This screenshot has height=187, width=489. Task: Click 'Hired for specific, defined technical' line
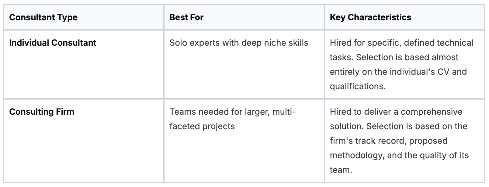(x=401, y=43)
